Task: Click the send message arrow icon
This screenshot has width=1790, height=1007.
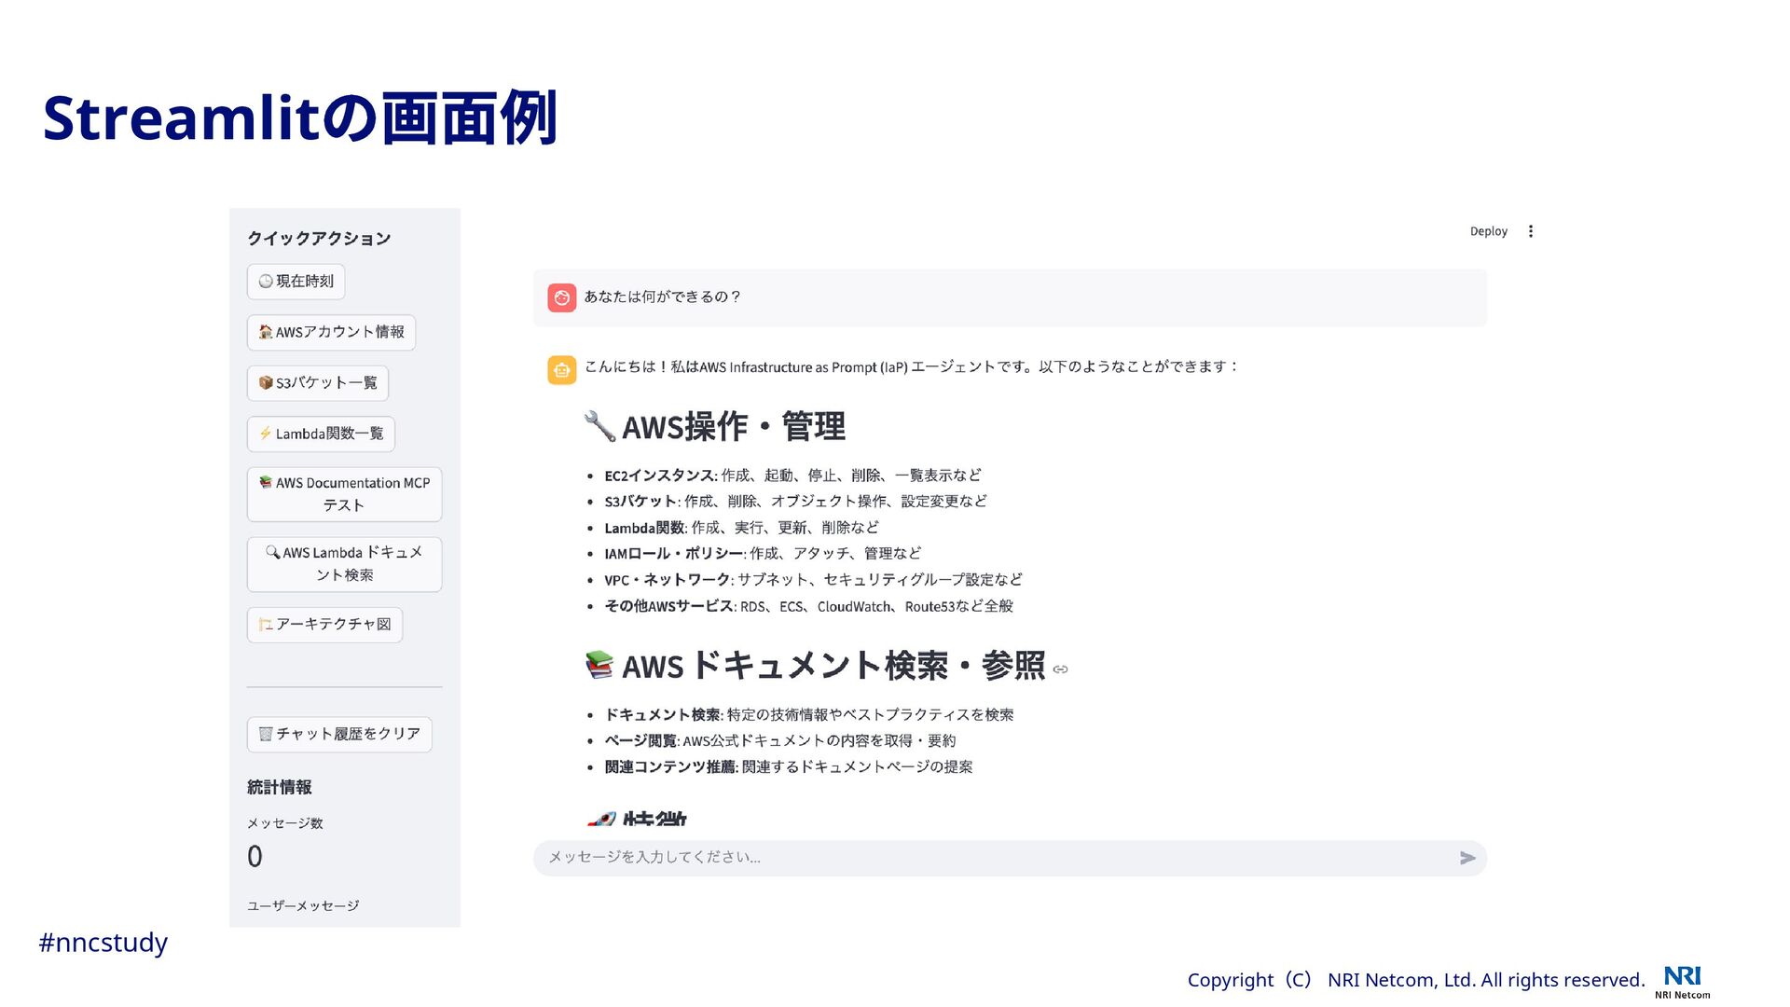Action: pyautogui.click(x=1467, y=858)
